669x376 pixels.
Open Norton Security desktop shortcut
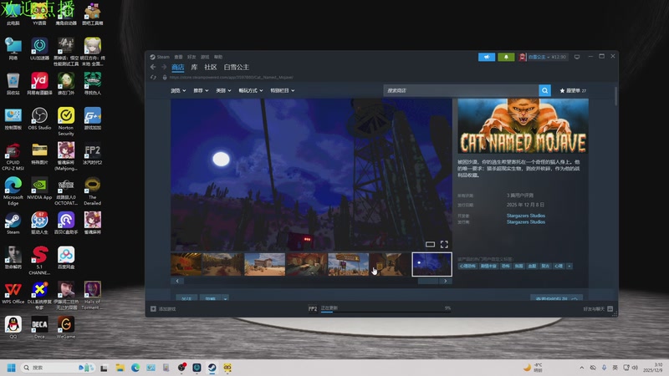66,121
